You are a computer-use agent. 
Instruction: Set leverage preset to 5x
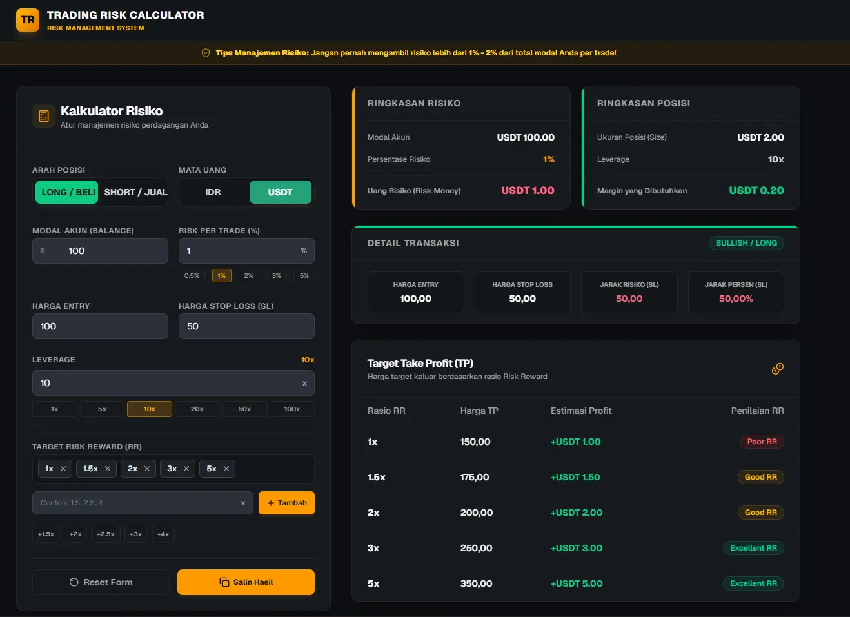(x=102, y=409)
